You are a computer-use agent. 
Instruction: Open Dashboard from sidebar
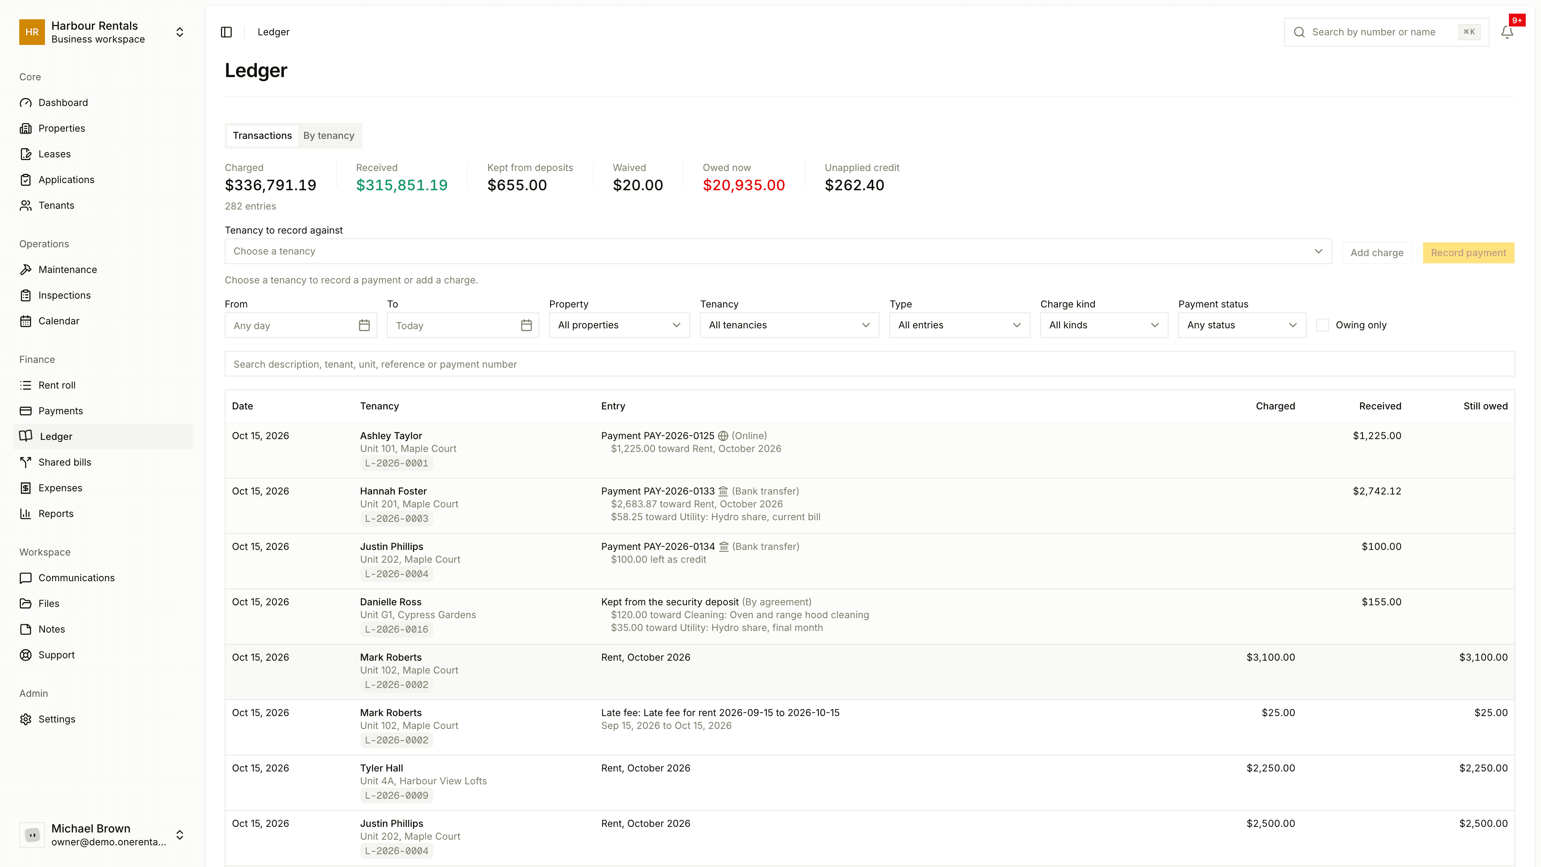pos(102,102)
